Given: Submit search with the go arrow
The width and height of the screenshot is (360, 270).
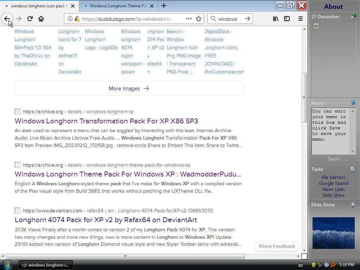Looking at the screenshot, I should pos(247,19).
